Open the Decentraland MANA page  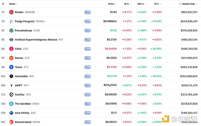pyautogui.click(x=27, y=122)
